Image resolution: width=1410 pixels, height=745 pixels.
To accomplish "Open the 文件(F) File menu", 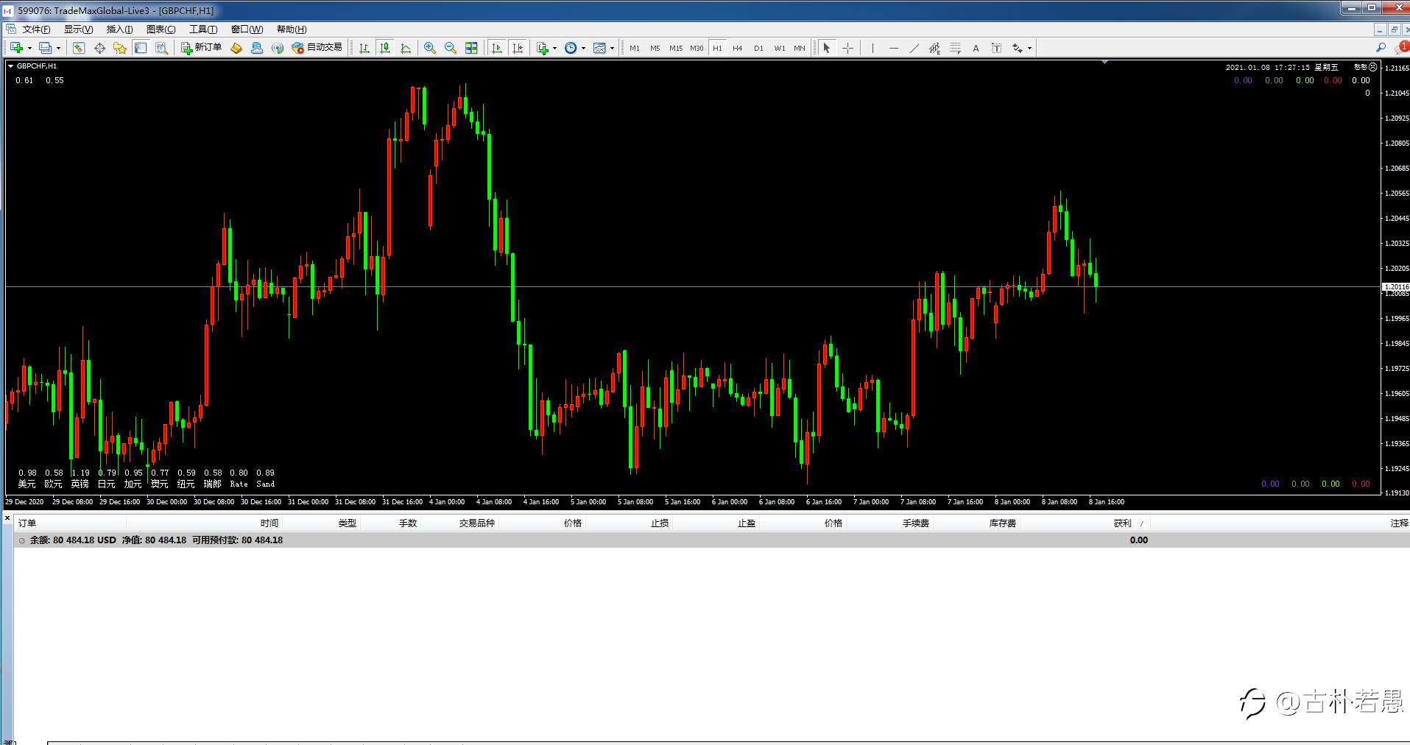I will tap(36, 29).
